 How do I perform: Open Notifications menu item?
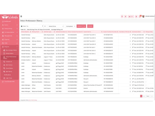tap(7, 75)
